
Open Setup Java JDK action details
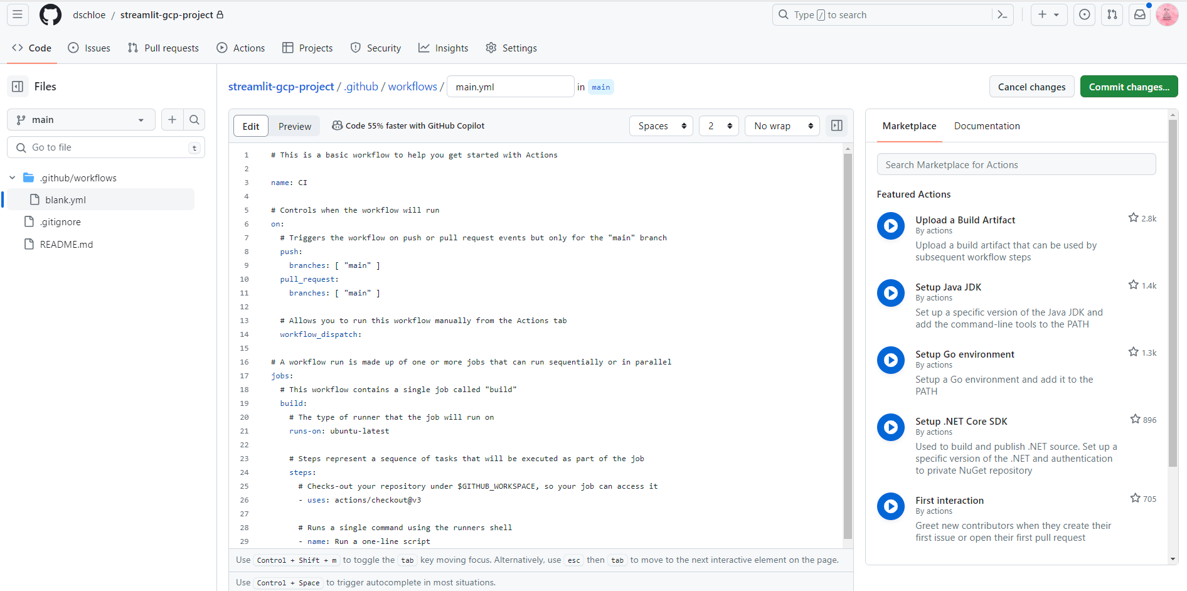948,287
